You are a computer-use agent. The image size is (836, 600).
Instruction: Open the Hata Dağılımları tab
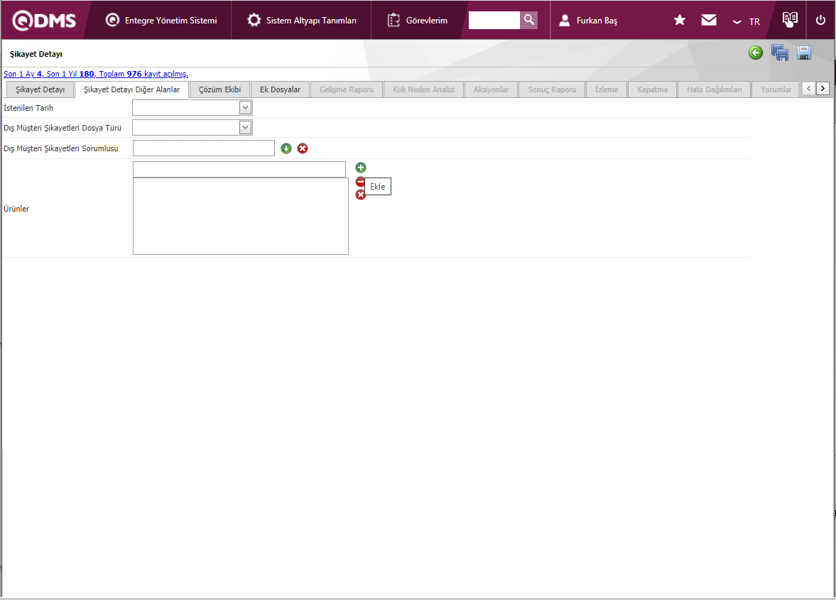714,89
